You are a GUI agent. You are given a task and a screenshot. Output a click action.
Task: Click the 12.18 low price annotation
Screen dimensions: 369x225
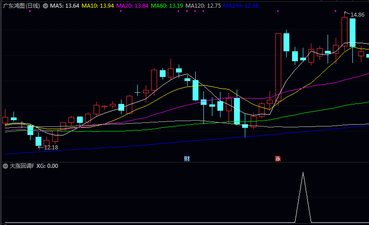pos(51,148)
